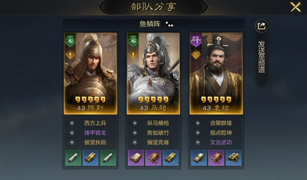Click the 群 faction badge on 袁绍
Viewport: 307px width, 180px height.
(x=196, y=40)
